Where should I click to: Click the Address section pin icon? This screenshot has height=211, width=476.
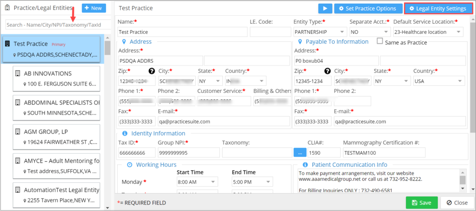pos(124,41)
